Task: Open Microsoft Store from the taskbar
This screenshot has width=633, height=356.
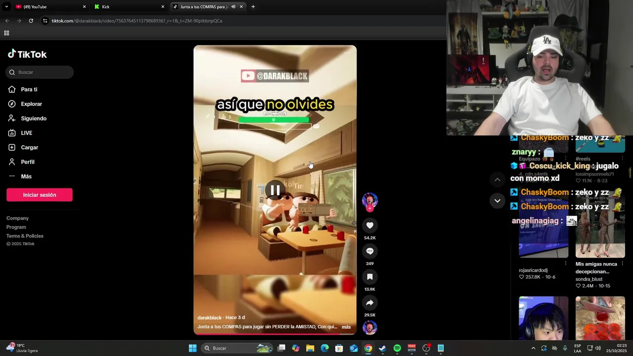Action: click(339, 348)
